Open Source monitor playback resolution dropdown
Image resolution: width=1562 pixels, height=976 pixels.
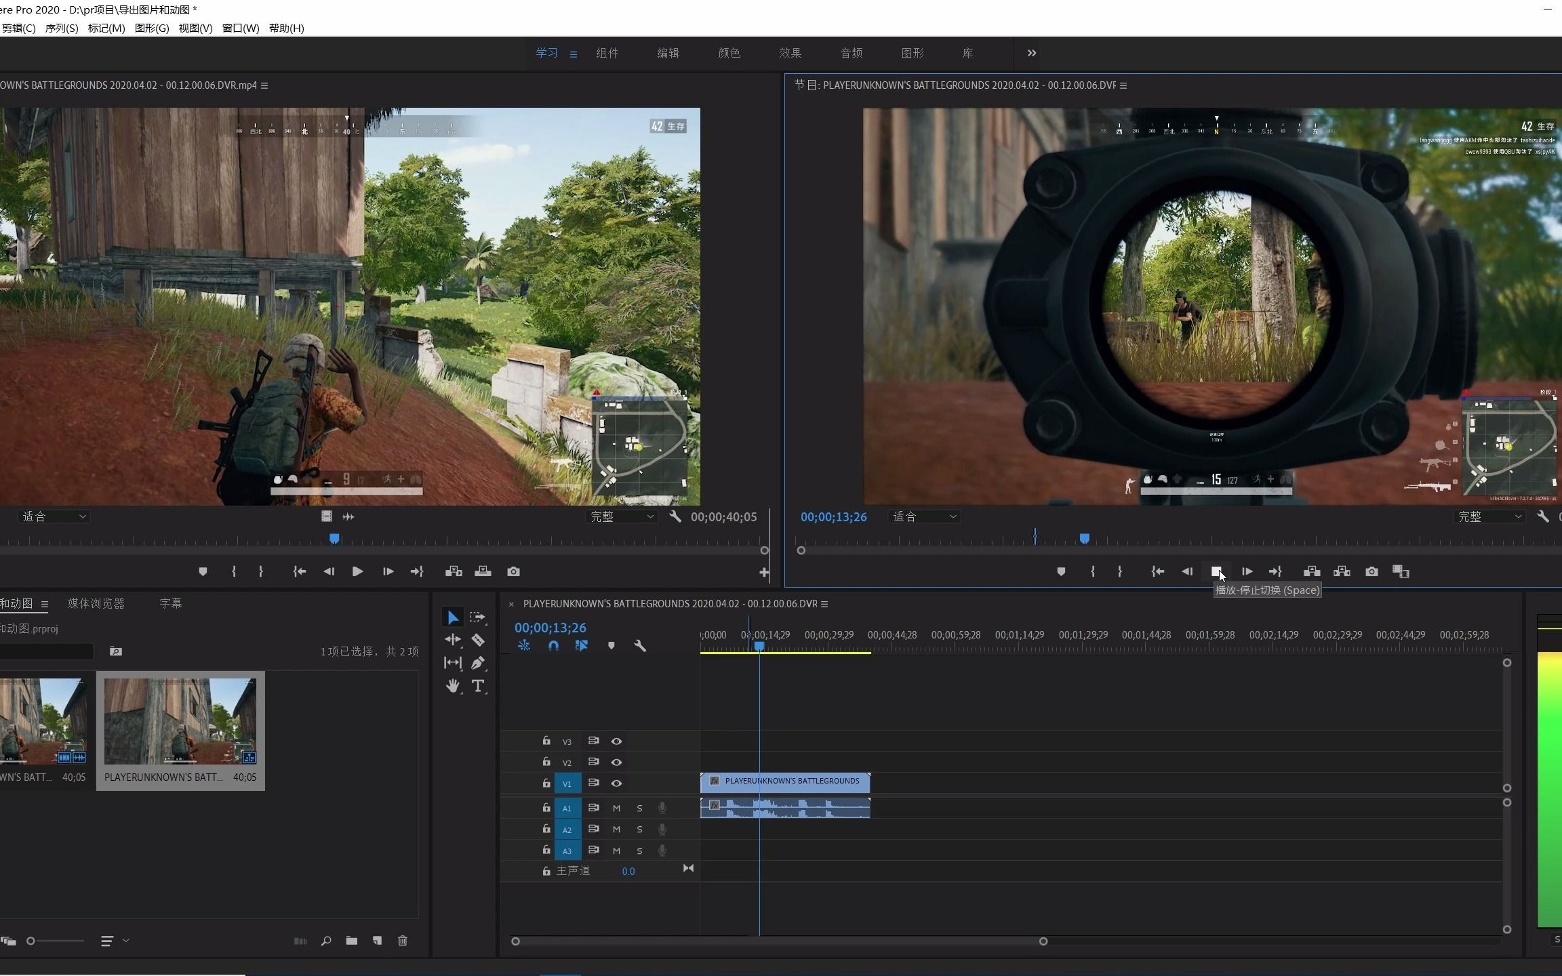(x=622, y=516)
